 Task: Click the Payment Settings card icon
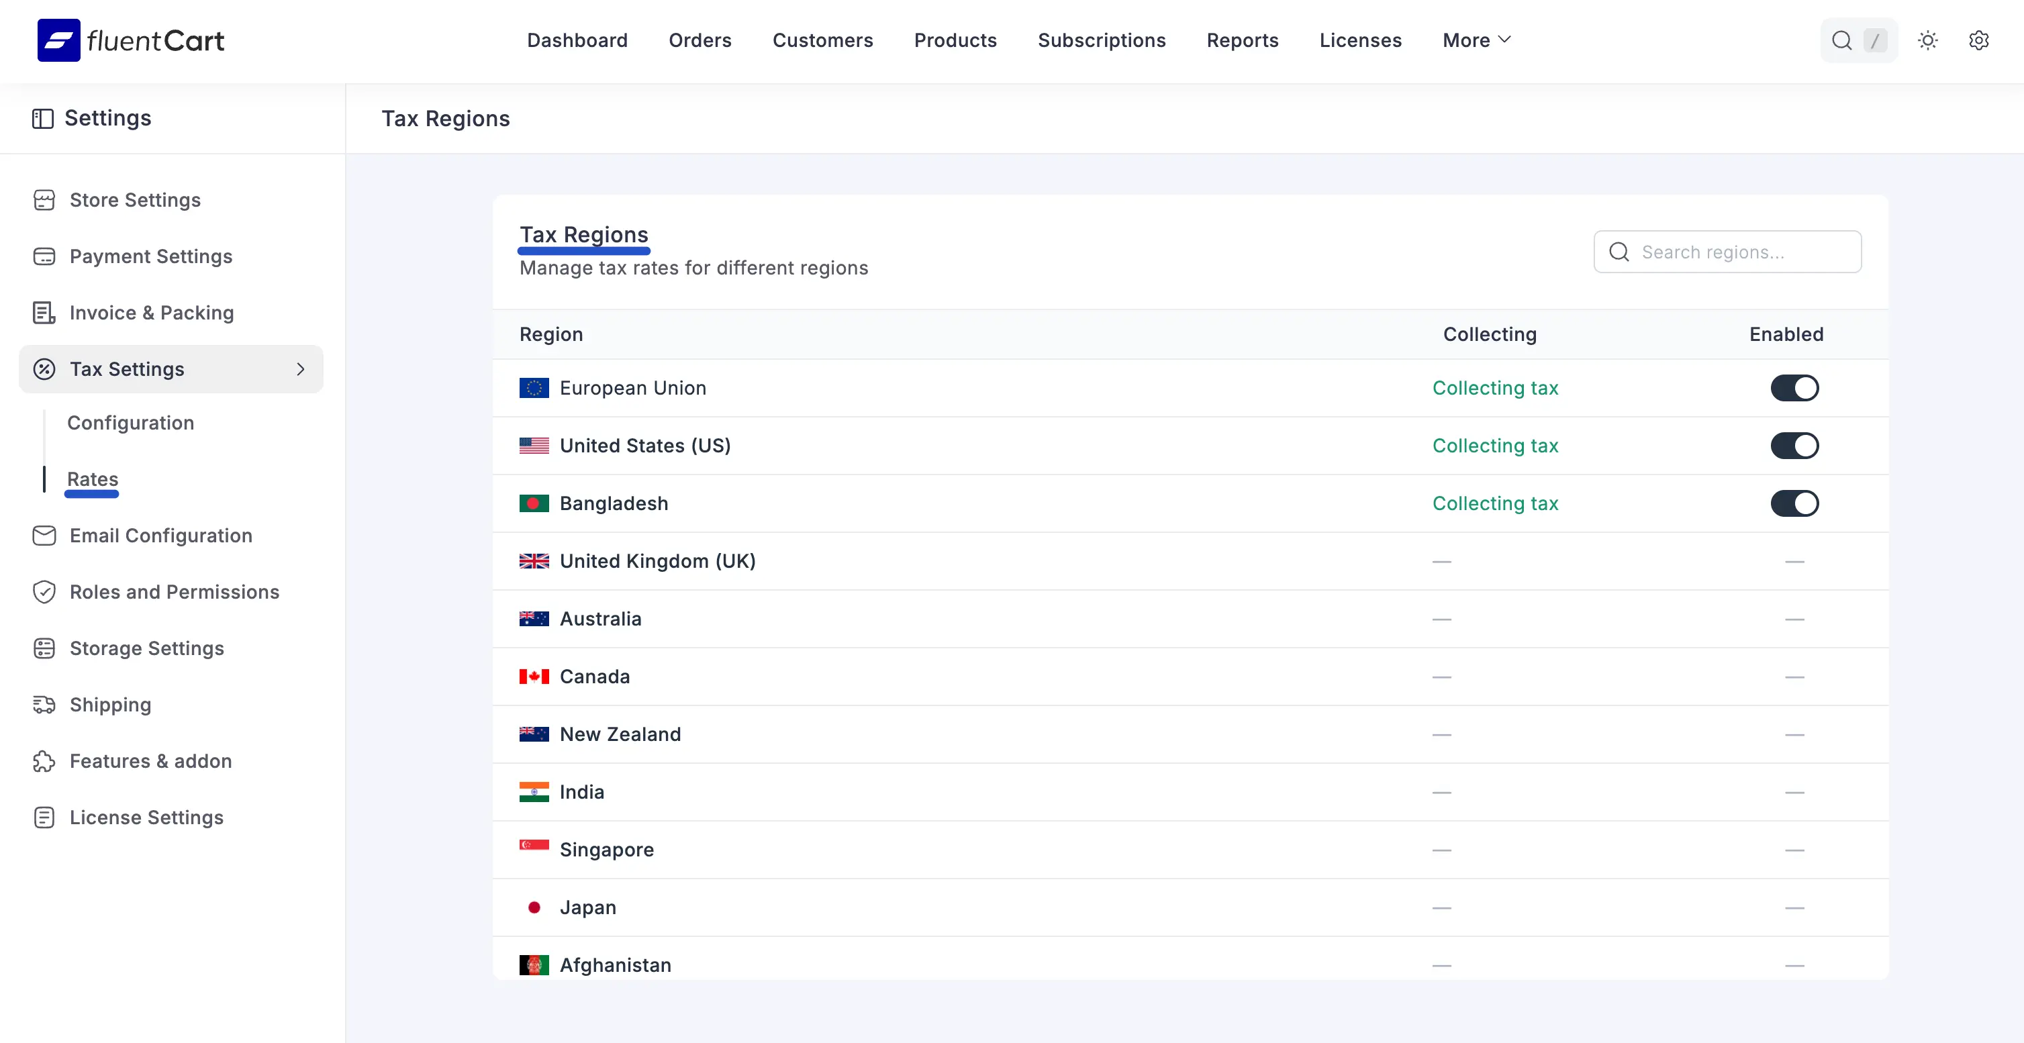[44, 257]
